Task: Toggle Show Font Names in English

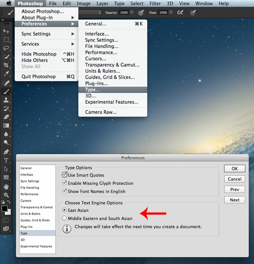Action: pyautogui.click(x=64, y=191)
